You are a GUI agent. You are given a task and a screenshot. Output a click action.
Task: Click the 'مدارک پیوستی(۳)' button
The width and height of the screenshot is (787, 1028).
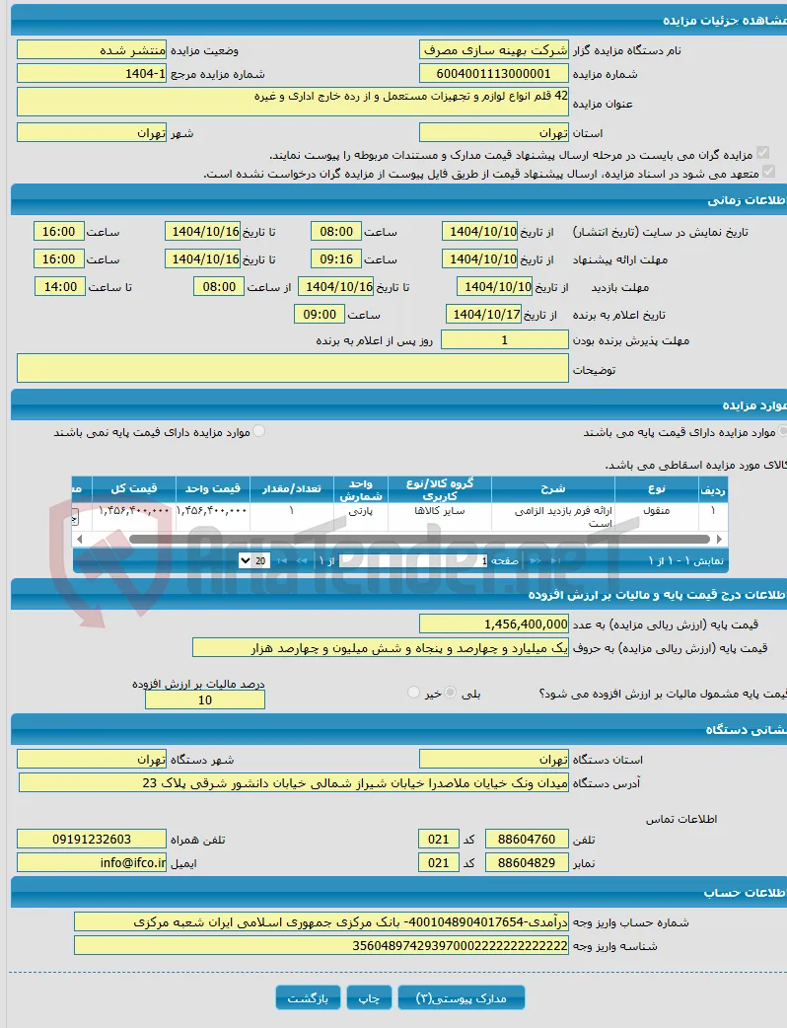coord(462,997)
